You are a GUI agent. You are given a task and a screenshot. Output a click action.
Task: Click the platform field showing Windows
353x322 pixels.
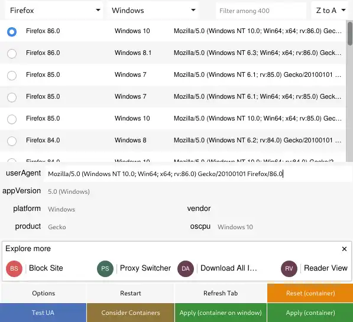(112, 209)
